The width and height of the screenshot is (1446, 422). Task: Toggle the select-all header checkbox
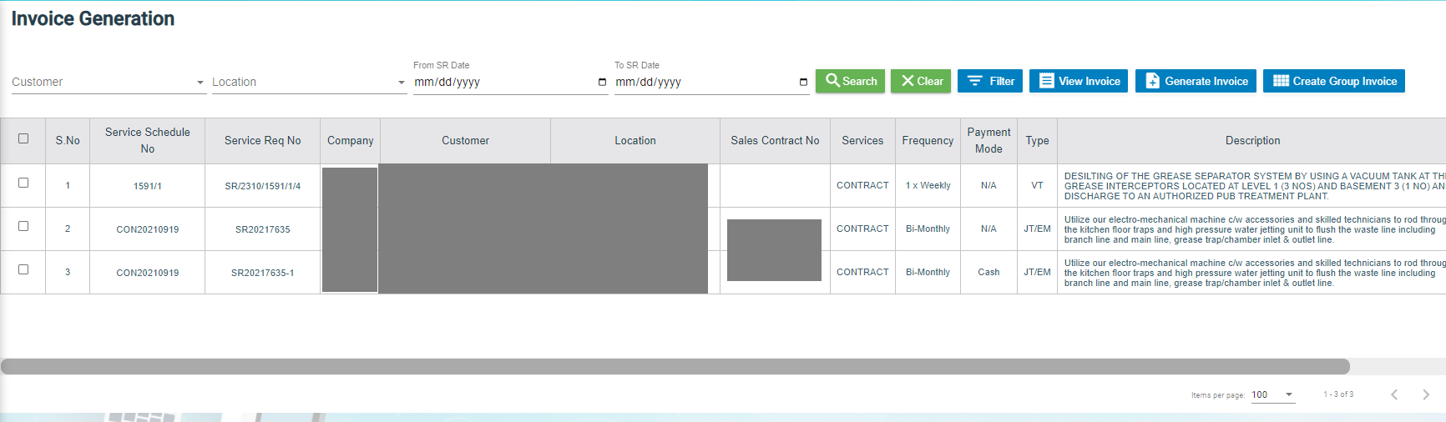23,138
